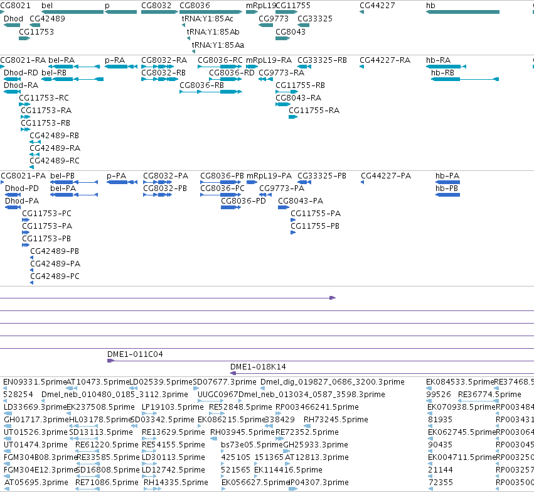Select the bs73e05.5prime EST label
534x492 pixels.
252,445
